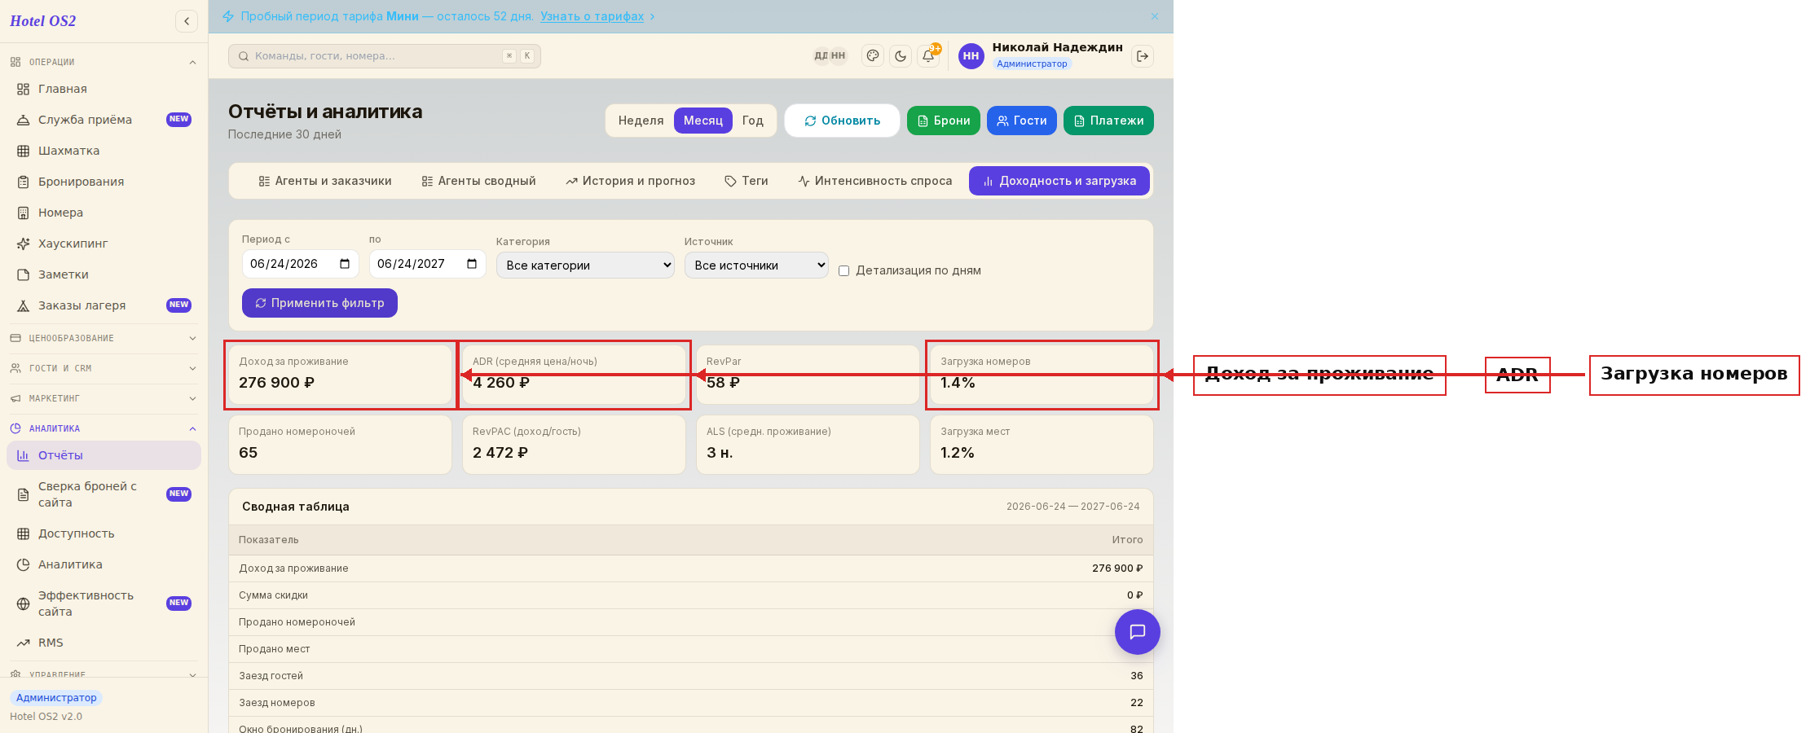
Task: Go to Бронирования in the sidebar
Action: coord(104,182)
